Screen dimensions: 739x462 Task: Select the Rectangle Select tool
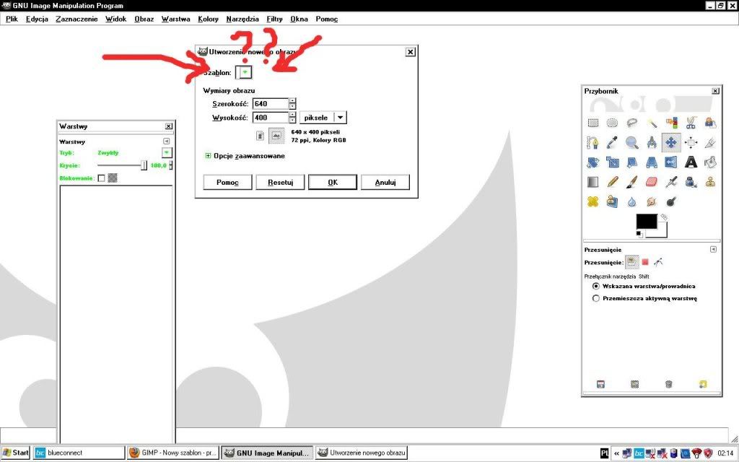(x=593, y=123)
